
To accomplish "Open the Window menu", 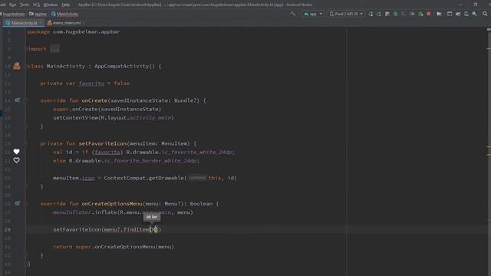I will (x=51, y=5).
